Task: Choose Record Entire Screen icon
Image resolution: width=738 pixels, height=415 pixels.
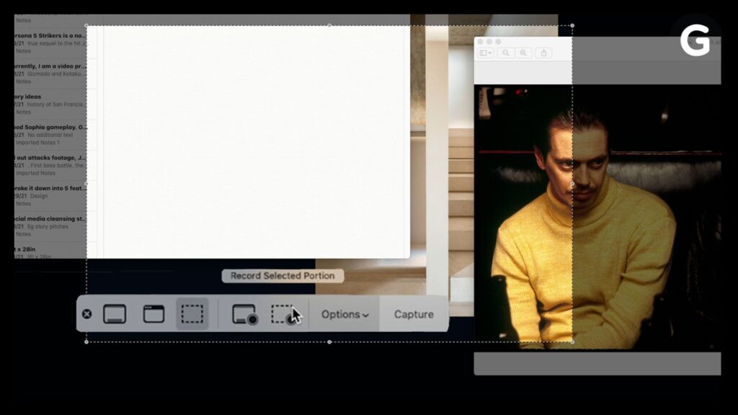Action: click(244, 315)
